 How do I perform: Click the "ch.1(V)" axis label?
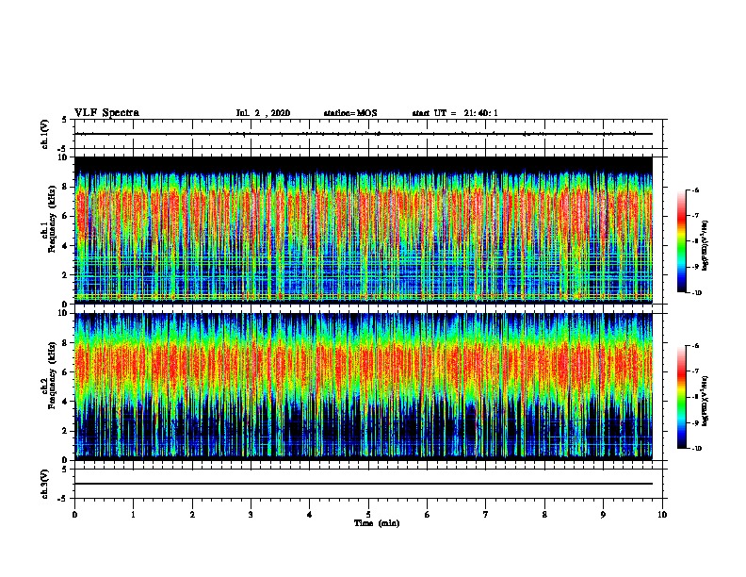45,134
